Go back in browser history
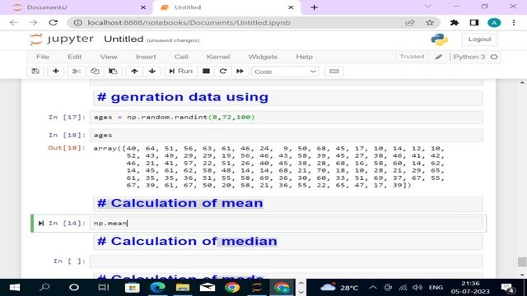This screenshot has width=527, height=296. coord(13,22)
